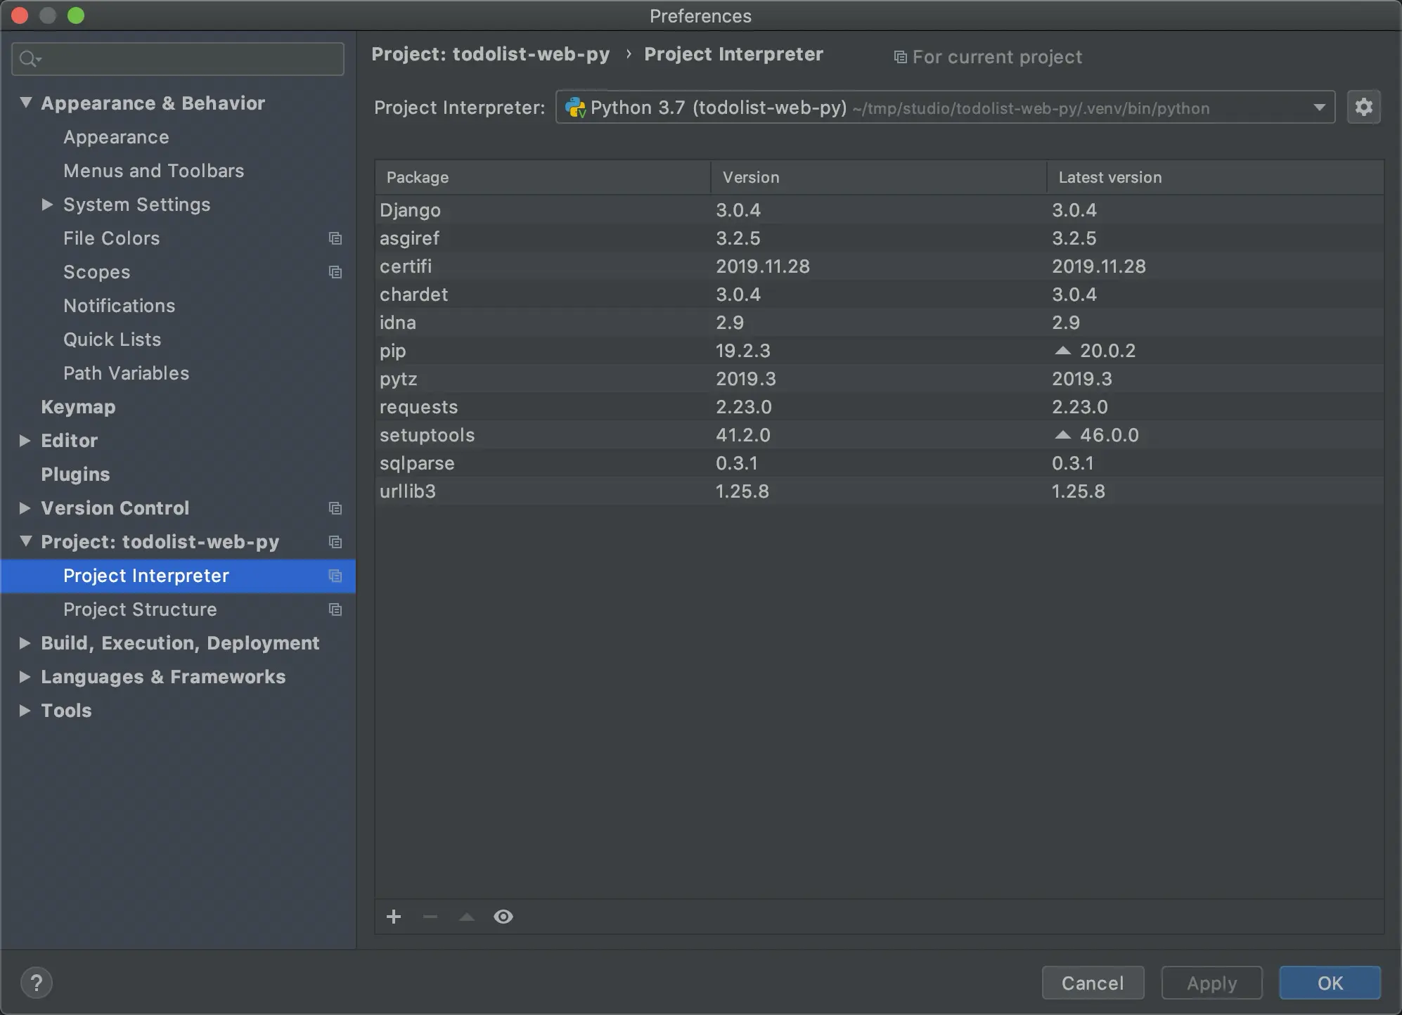This screenshot has width=1402, height=1015.
Task: Click the Help question mark icon
Action: pyautogui.click(x=37, y=982)
